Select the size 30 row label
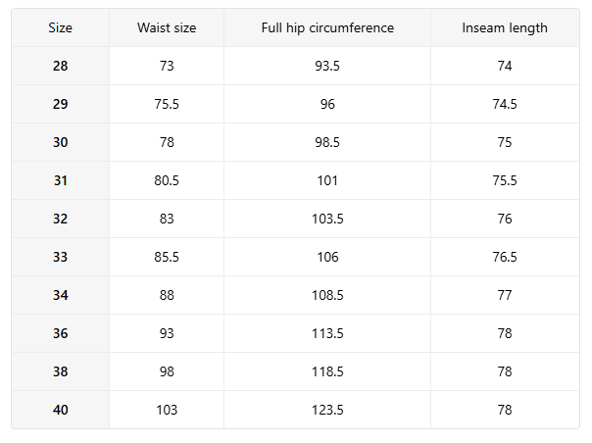The height and width of the screenshot is (443, 592). point(61,142)
